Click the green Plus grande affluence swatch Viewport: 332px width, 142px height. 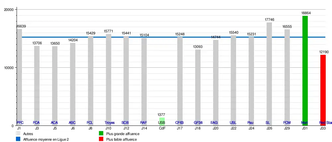101,134
